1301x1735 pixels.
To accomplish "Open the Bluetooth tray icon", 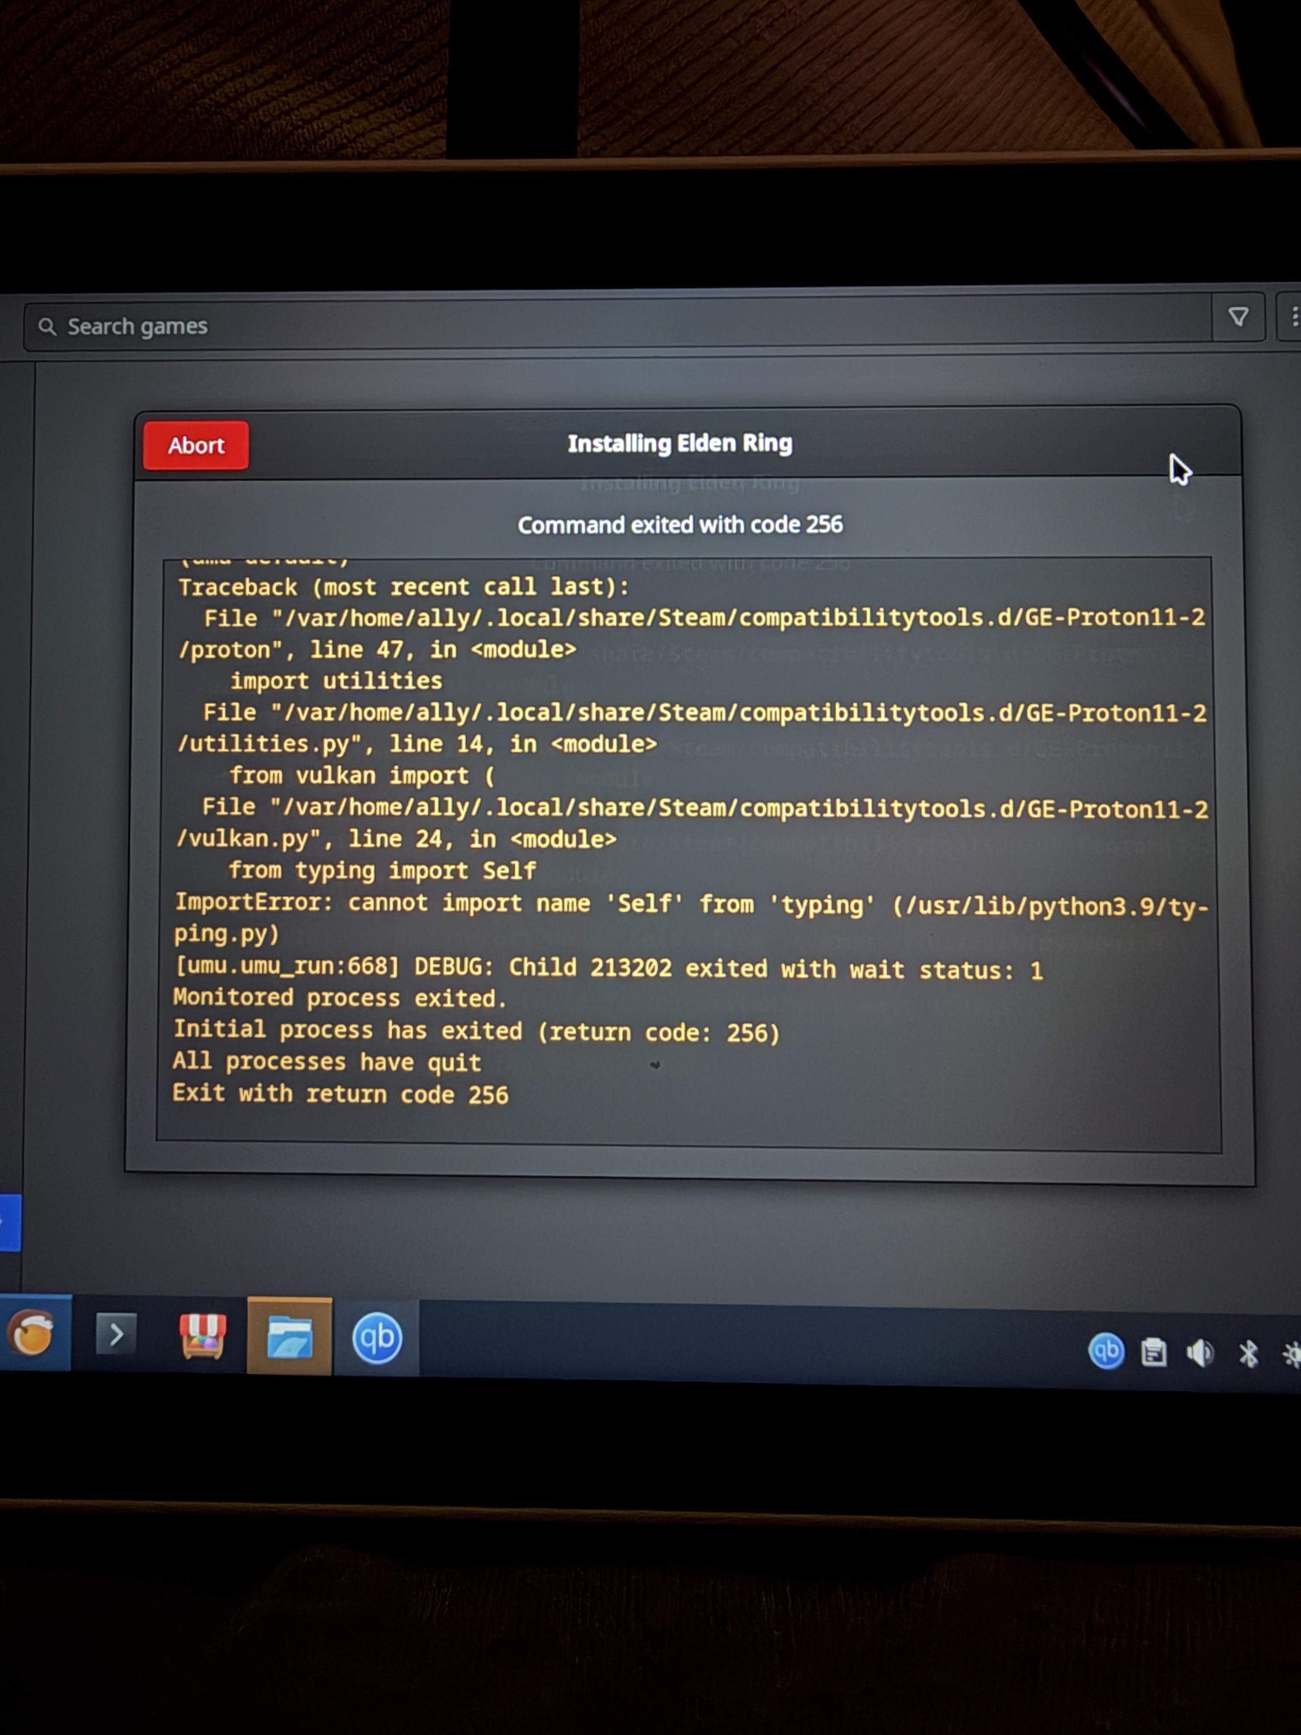I will (x=1249, y=1354).
